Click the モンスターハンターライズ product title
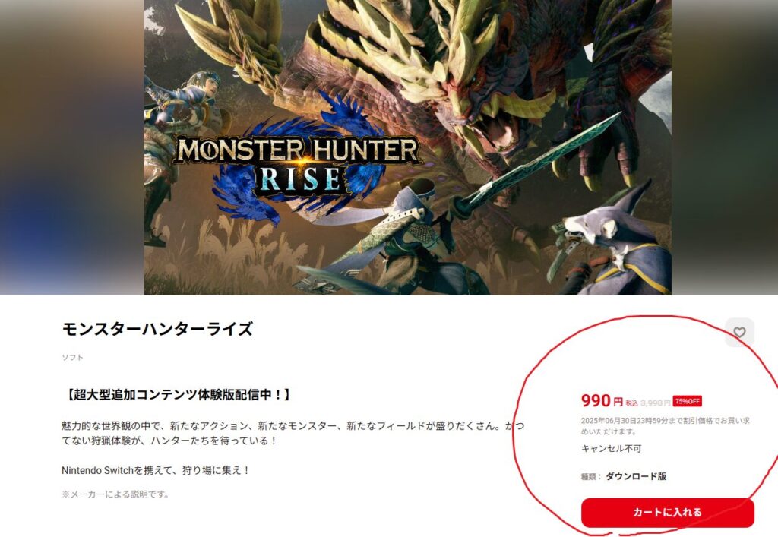778x537 pixels. [x=157, y=329]
